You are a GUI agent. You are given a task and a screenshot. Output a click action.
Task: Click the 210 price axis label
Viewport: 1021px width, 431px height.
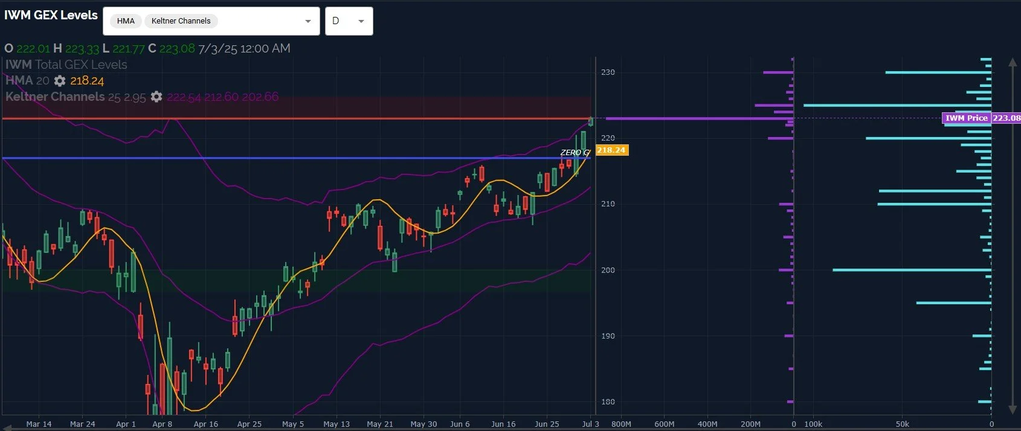[x=608, y=204]
